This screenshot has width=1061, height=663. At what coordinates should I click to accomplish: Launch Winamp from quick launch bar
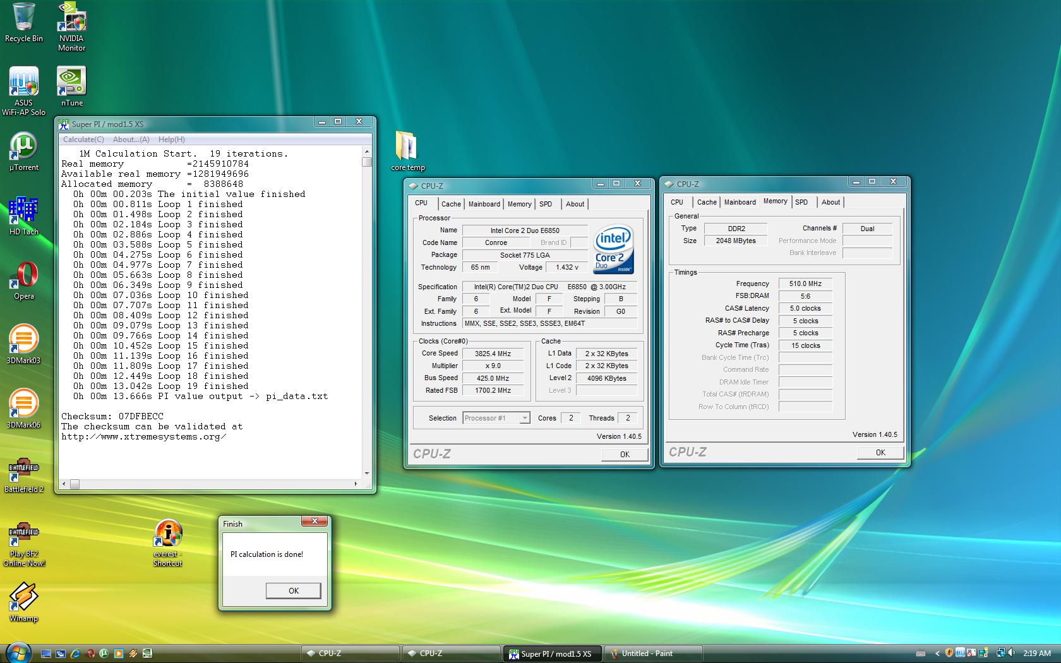tap(133, 654)
